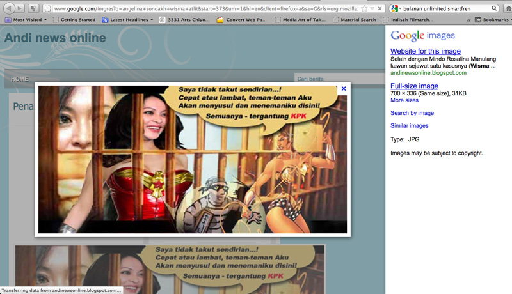Click the '700 × 336 (Same size), 31KB' text
Viewport: 512px width, 294px height.
point(428,93)
